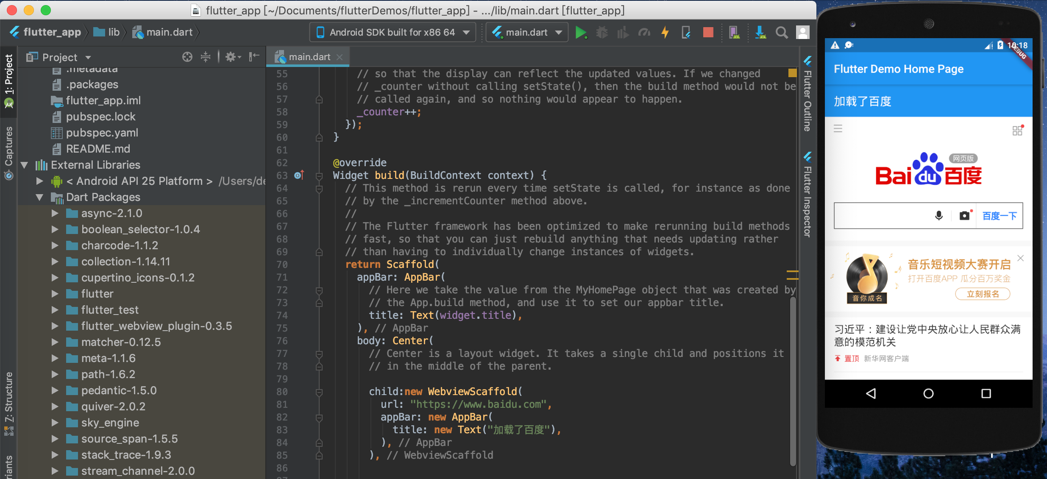Click the project settings gear icon
The width and height of the screenshot is (1047, 479).
click(x=231, y=57)
